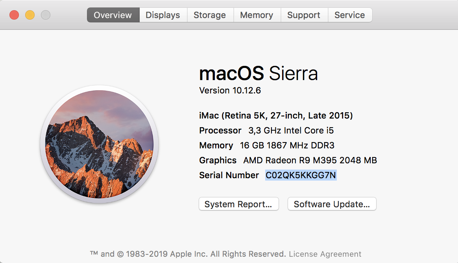This screenshot has width=458, height=263.
Task: Click the iMac Retina 5K model name
Action: (x=276, y=115)
